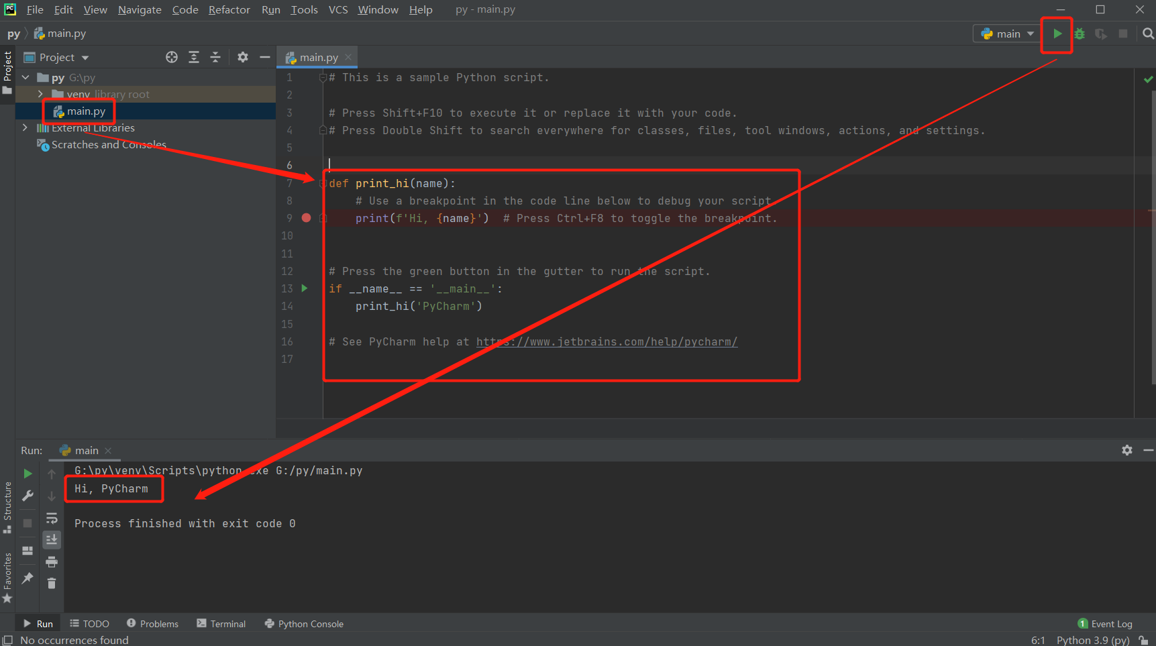Hide the Project panel with minus icon
1156x646 pixels.
tap(265, 57)
